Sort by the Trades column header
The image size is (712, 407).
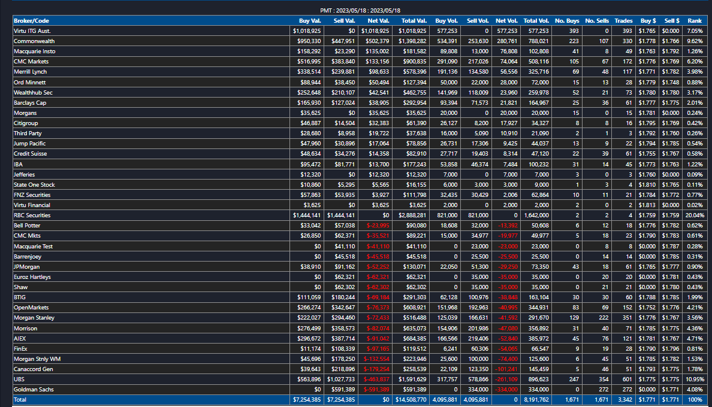pos(623,21)
